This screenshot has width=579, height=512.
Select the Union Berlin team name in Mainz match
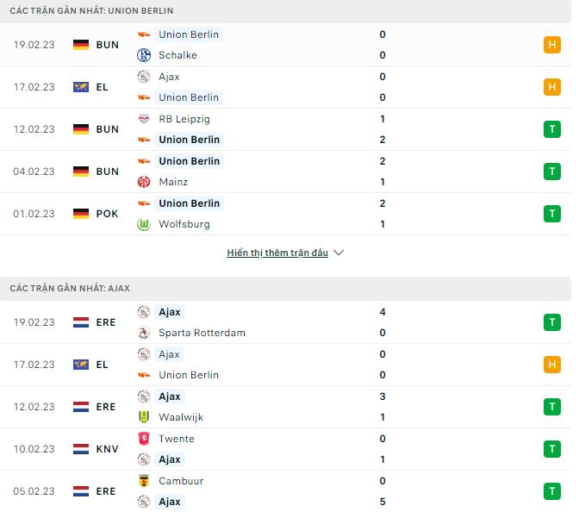click(189, 161)
